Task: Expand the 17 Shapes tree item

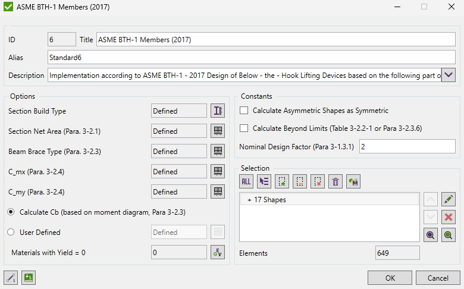Action: pos(249,200)
